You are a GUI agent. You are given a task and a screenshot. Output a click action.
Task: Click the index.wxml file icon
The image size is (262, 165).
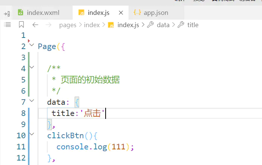tap(21, 13)
